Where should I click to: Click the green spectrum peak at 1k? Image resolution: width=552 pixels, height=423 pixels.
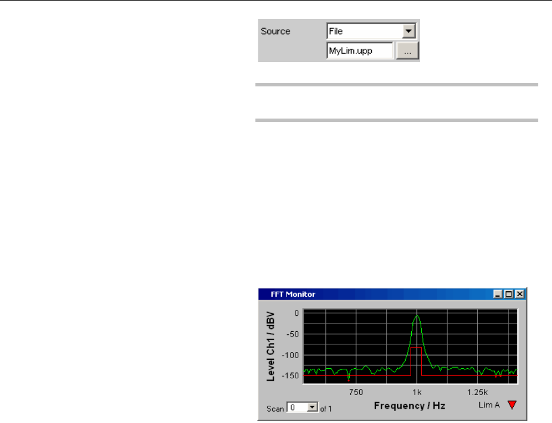click(417, 316)
